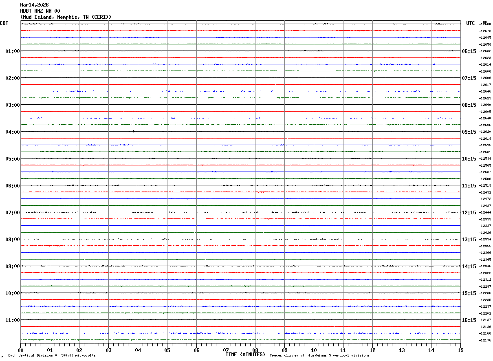The width and height of the screenshot is (493, 361).
Task: Click the DC offset value '-12202'
Action: (x=485, y=313)
